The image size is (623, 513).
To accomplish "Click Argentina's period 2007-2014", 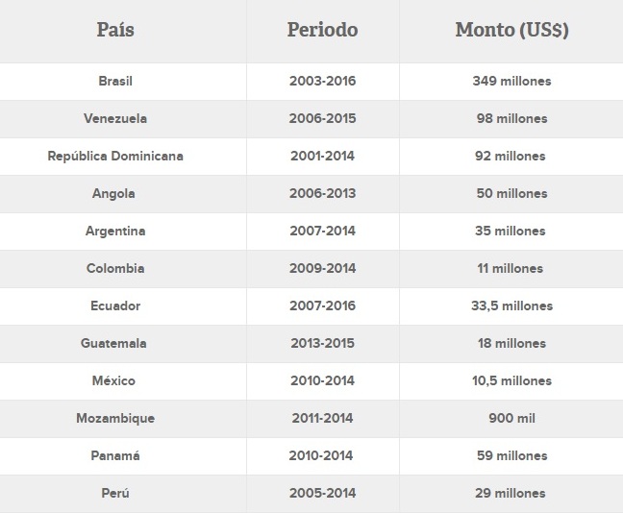I will 322,231.
